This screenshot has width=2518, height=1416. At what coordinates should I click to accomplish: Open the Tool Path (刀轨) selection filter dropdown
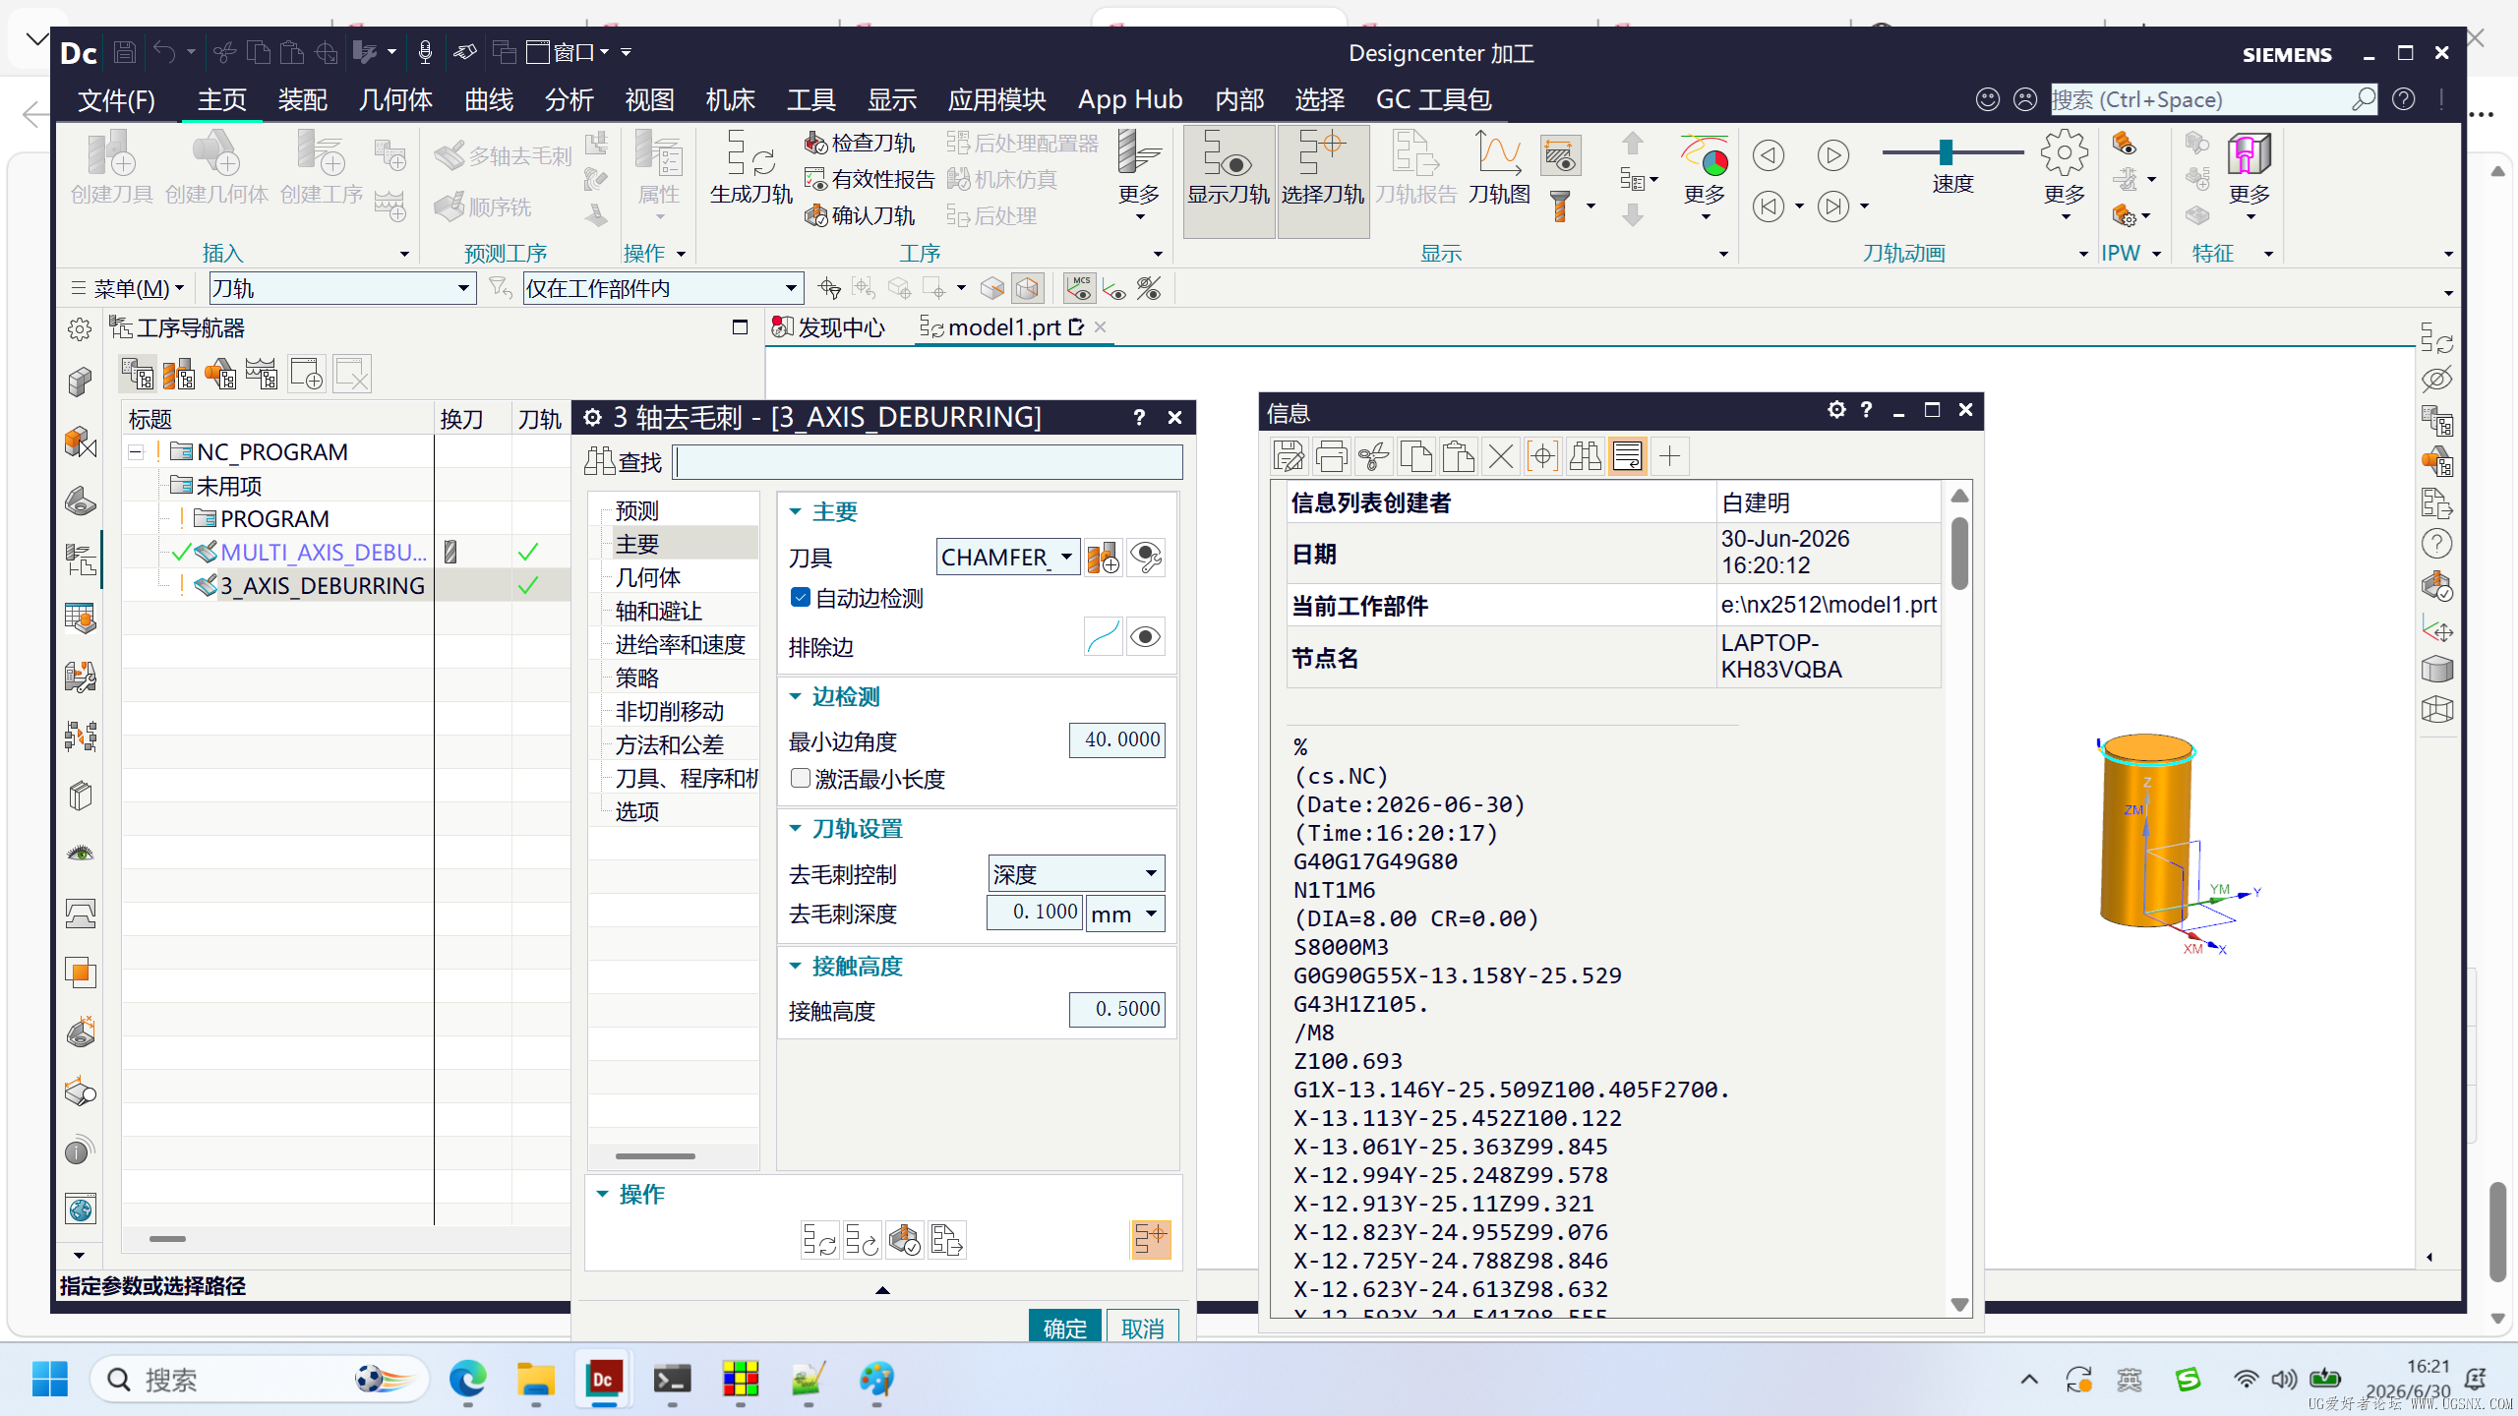[x=462, y=288]
